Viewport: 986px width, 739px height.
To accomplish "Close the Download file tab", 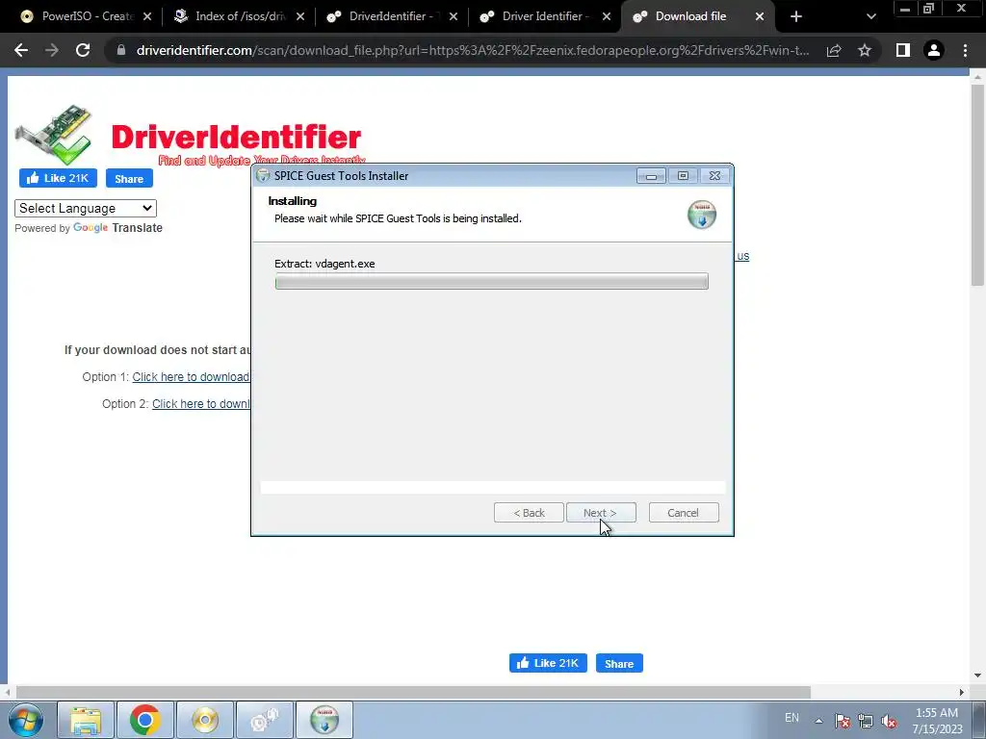I will (x=760, y=16).
